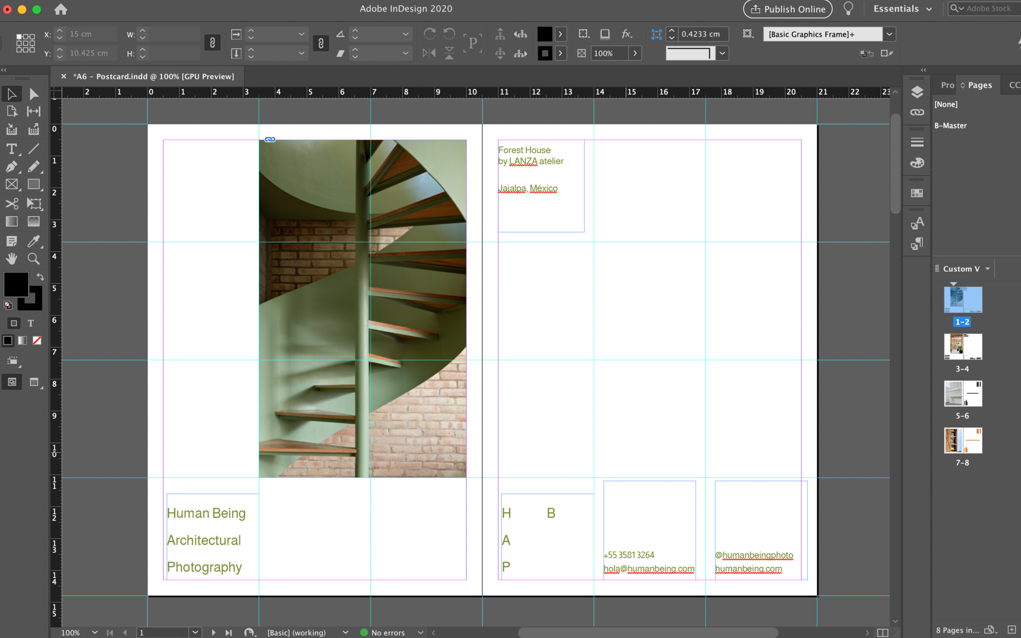Select the Gap tool

point(34,111)
